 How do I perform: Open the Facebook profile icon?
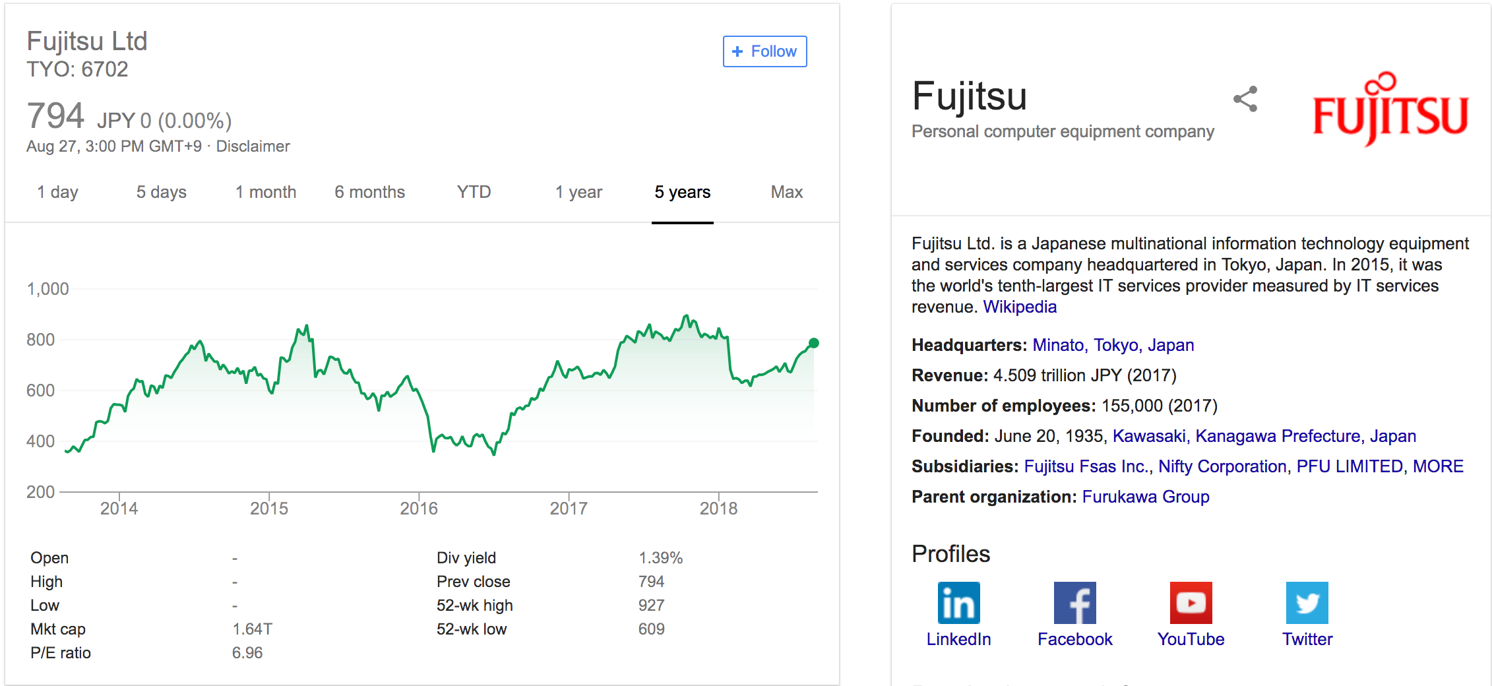click(x=1074, y=602)
